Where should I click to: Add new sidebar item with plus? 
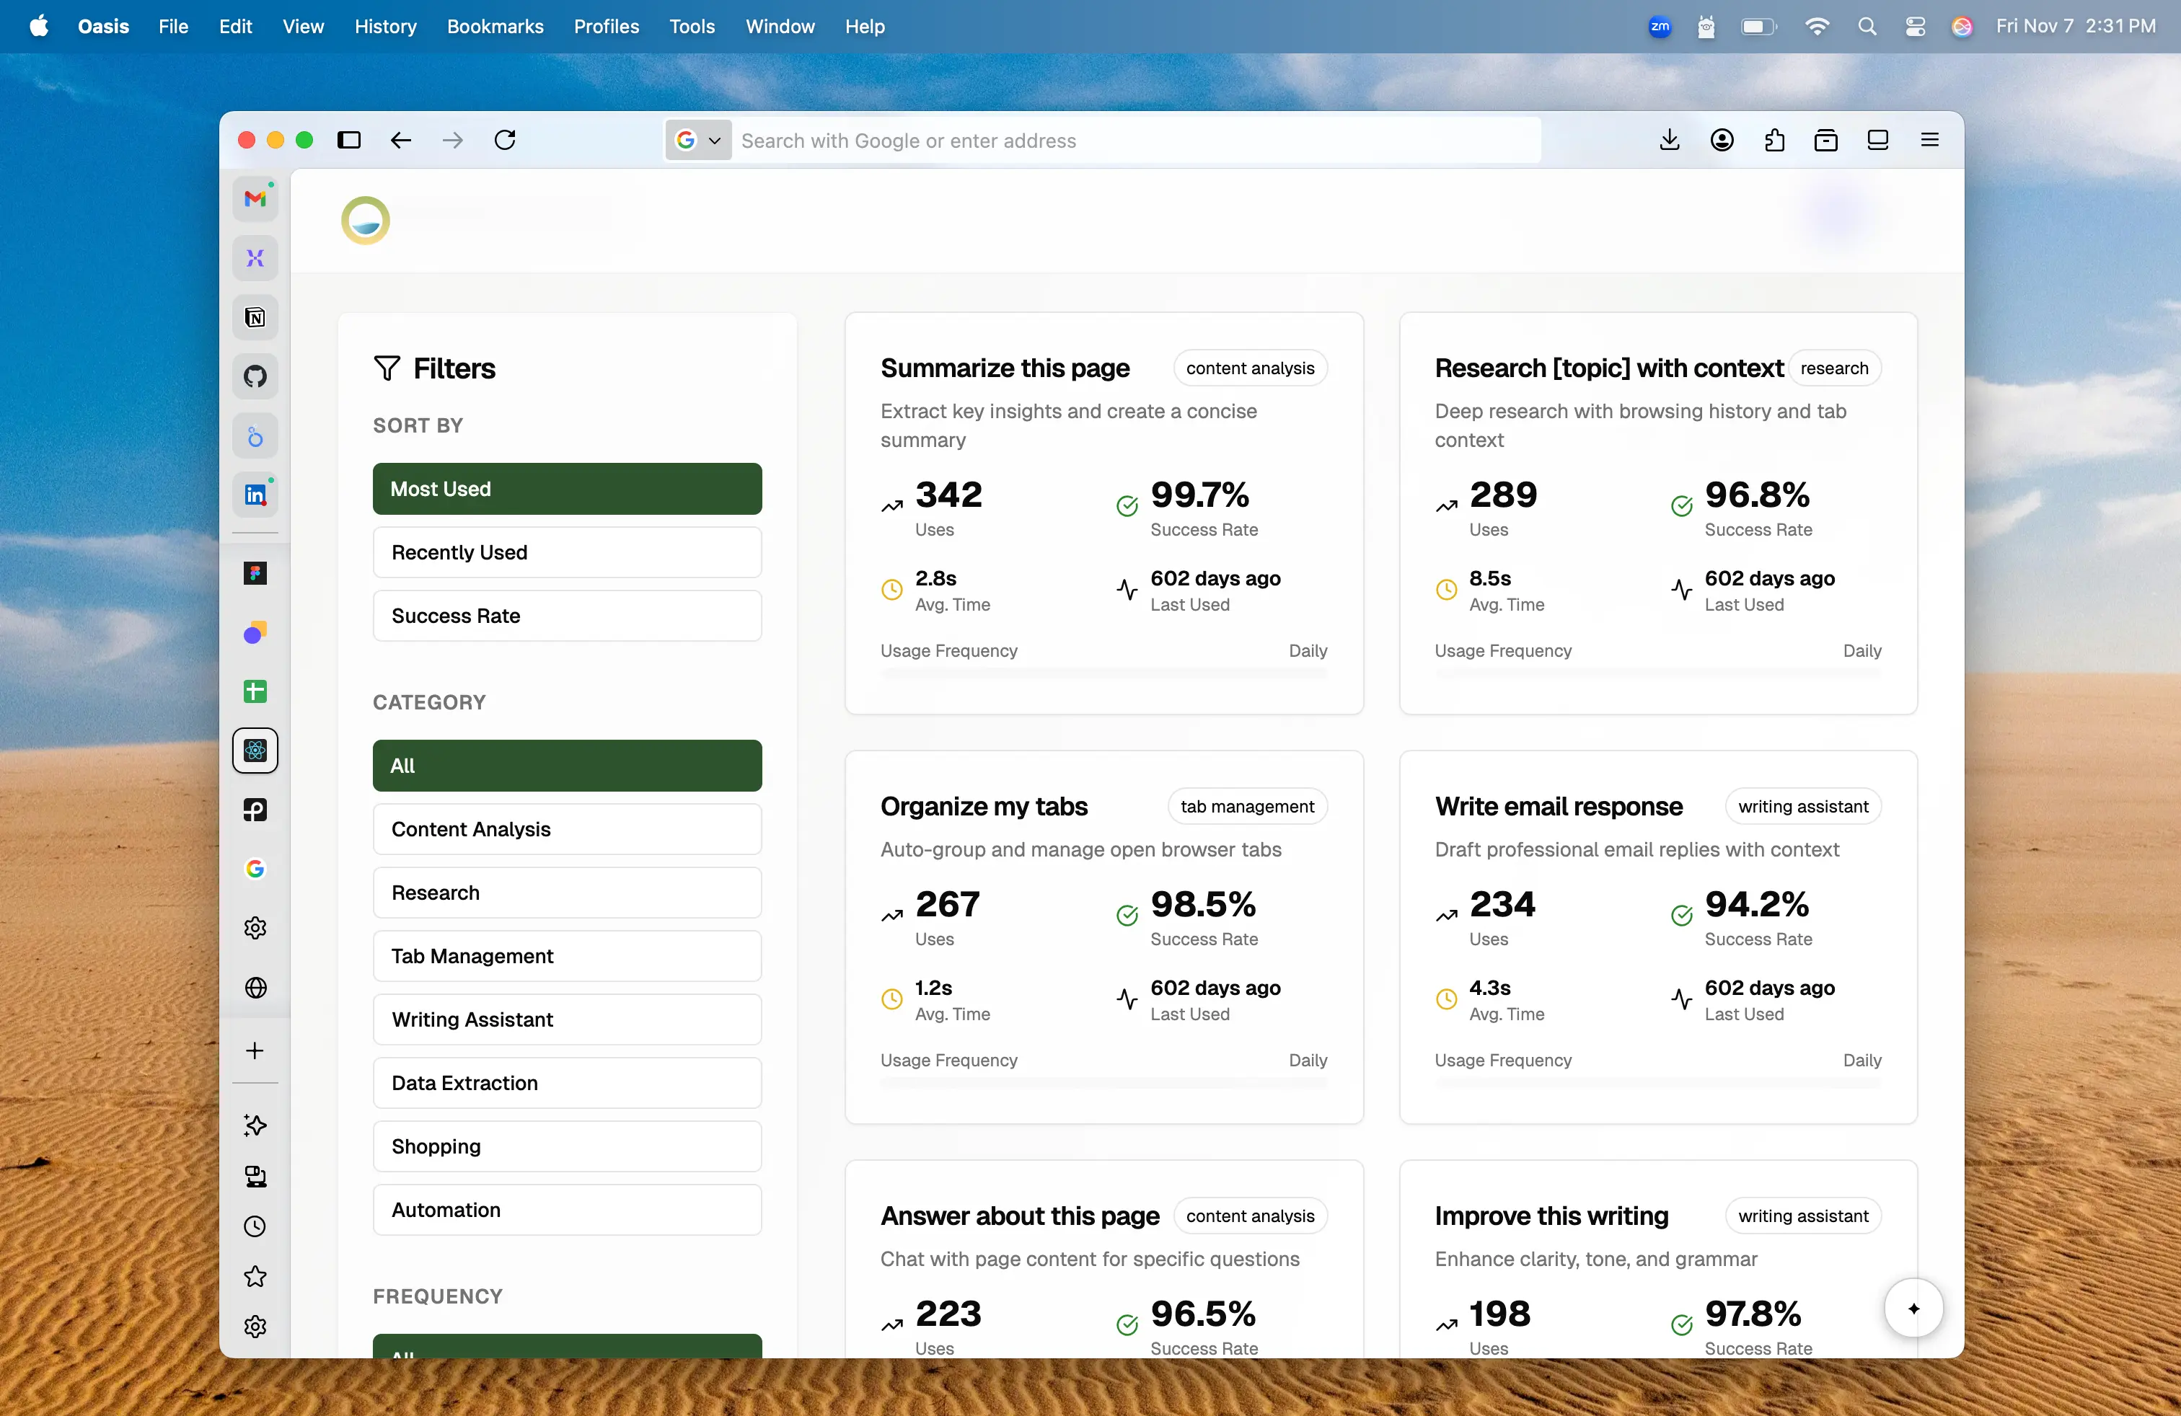coord(255,1050)
